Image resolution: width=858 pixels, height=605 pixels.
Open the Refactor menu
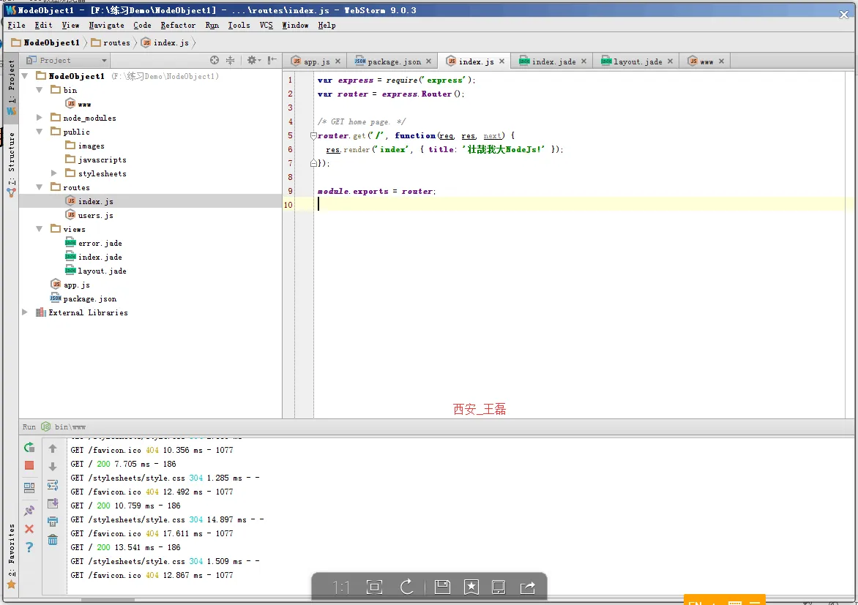click(x=178, y=25)
